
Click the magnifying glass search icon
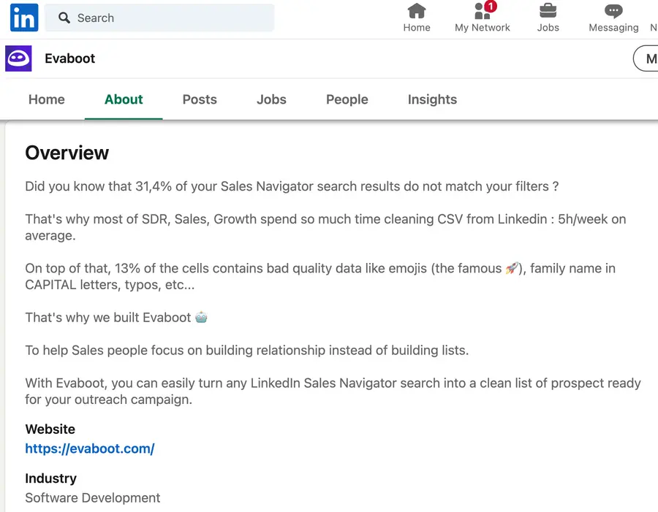pyautogui.click(x=65, y=18)
